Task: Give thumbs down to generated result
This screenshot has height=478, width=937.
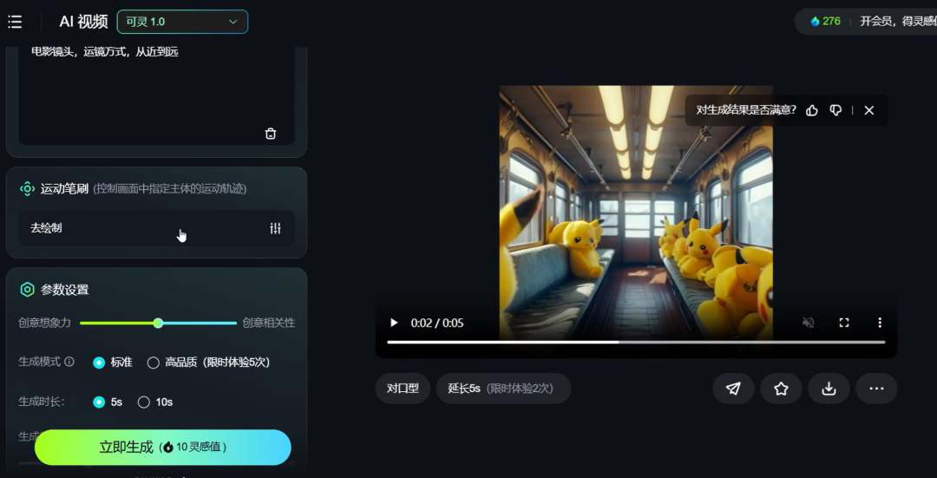Action: click(836, 110)
